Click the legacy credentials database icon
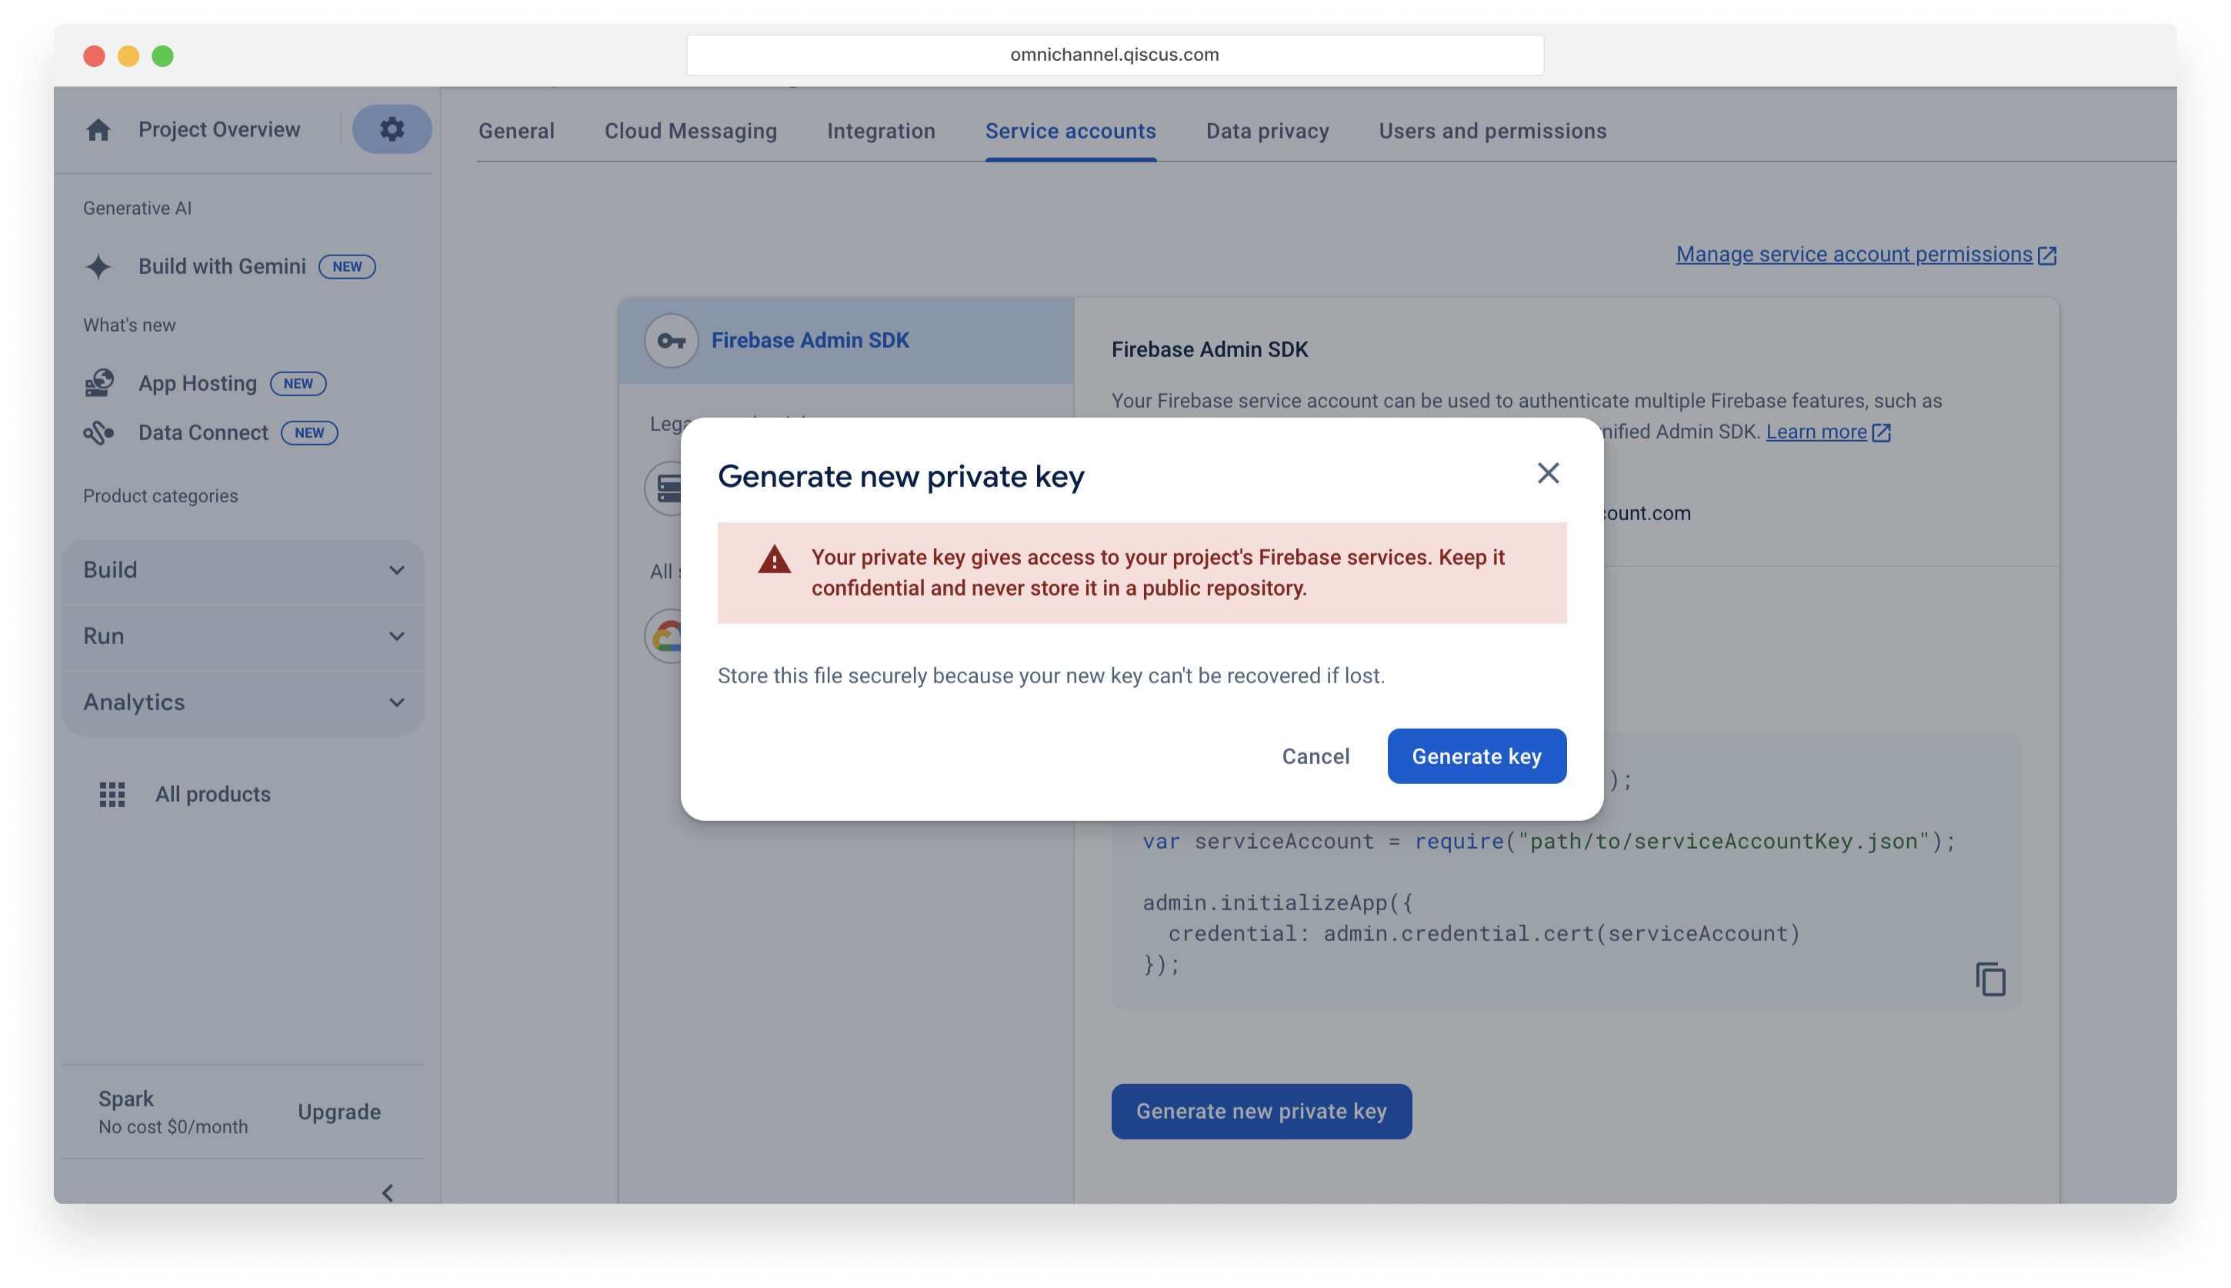The image size is (2231, 1288). tap(665, 487)
